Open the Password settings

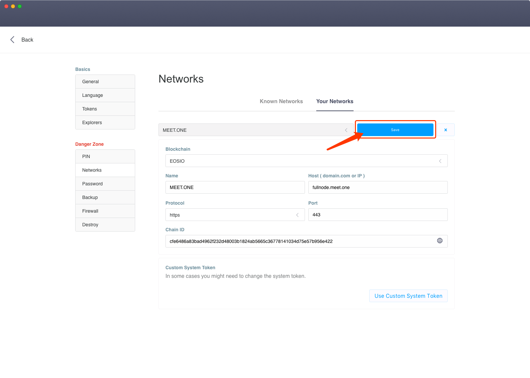105,184
